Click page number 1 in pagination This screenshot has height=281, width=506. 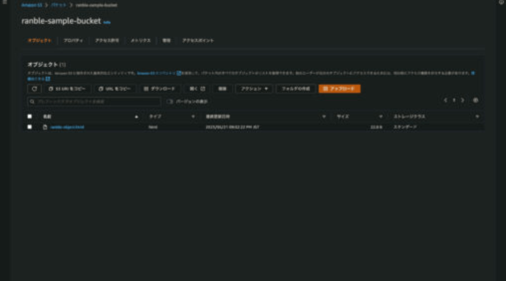point(454,100)
